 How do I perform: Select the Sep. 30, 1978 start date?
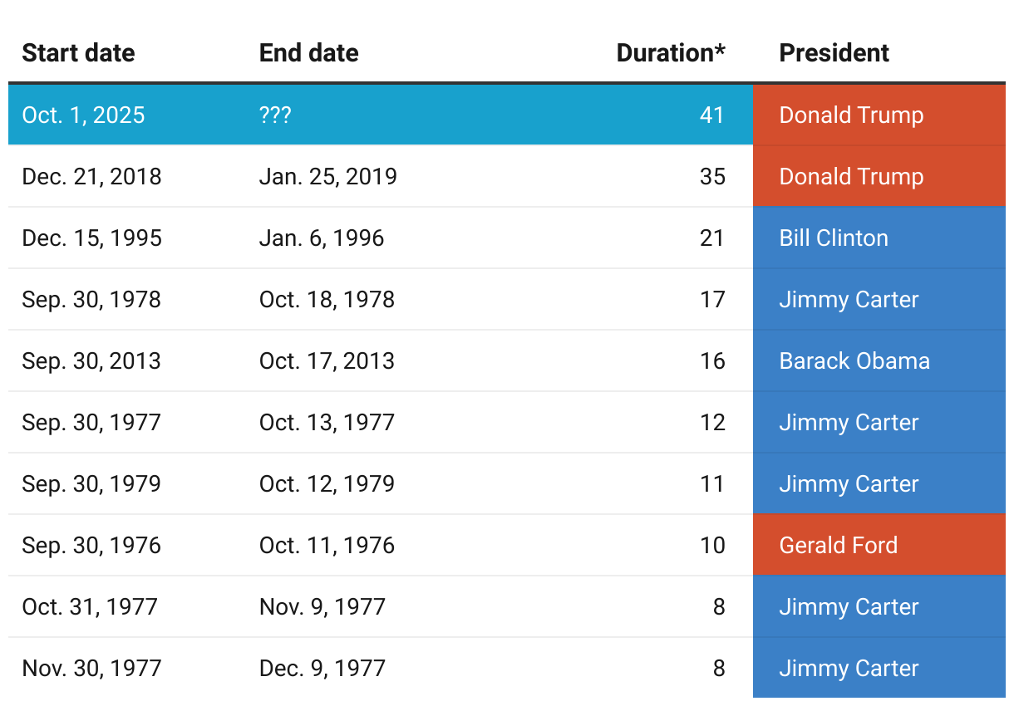pos(91,300)
